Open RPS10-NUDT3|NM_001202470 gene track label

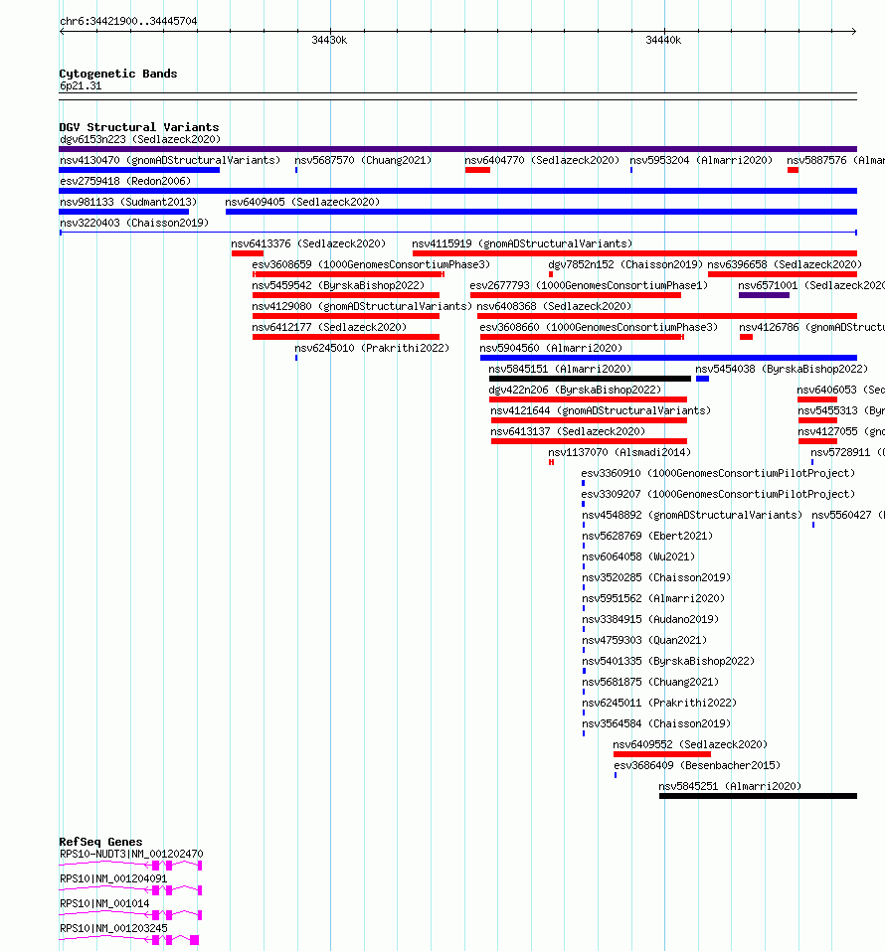131,854
